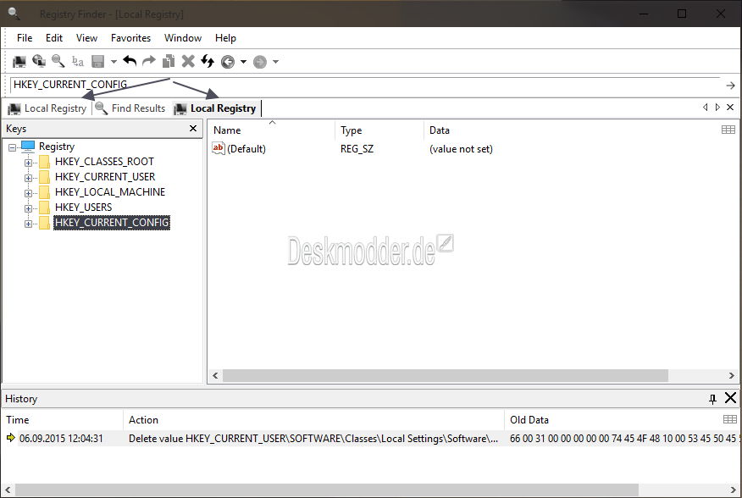Click the HKEY_CLASSES_ROOT folder icon
The width and height of the screenshot is (742, 498).
pos(45,162)
